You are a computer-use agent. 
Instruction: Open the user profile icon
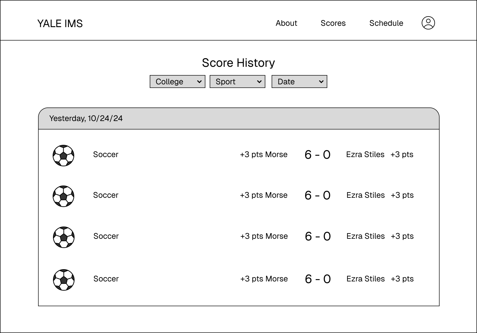tap(428, 23)
